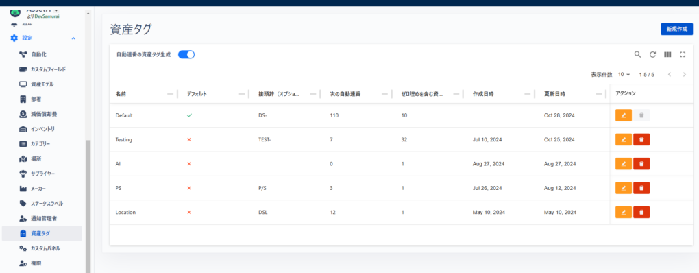Screen dimensions: 699x273
Task: Open 名前 column menu handle
Action: (170, 94)
